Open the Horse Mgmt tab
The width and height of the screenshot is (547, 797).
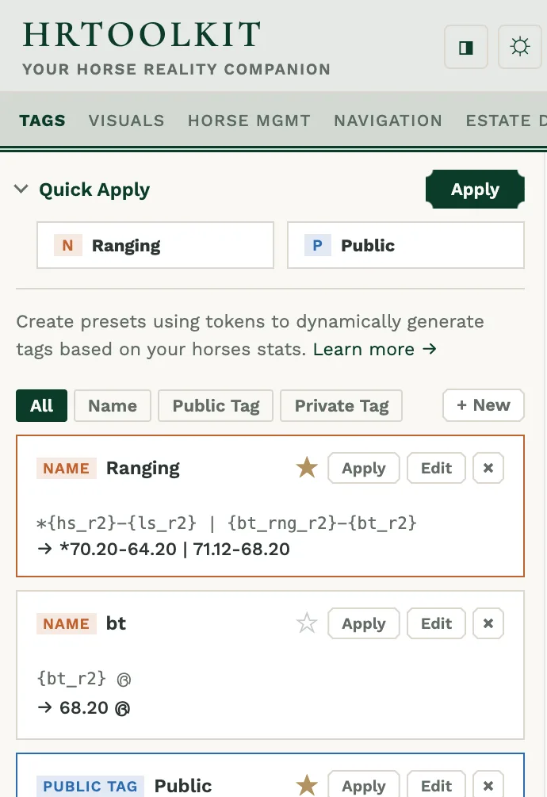click(249, 121)
